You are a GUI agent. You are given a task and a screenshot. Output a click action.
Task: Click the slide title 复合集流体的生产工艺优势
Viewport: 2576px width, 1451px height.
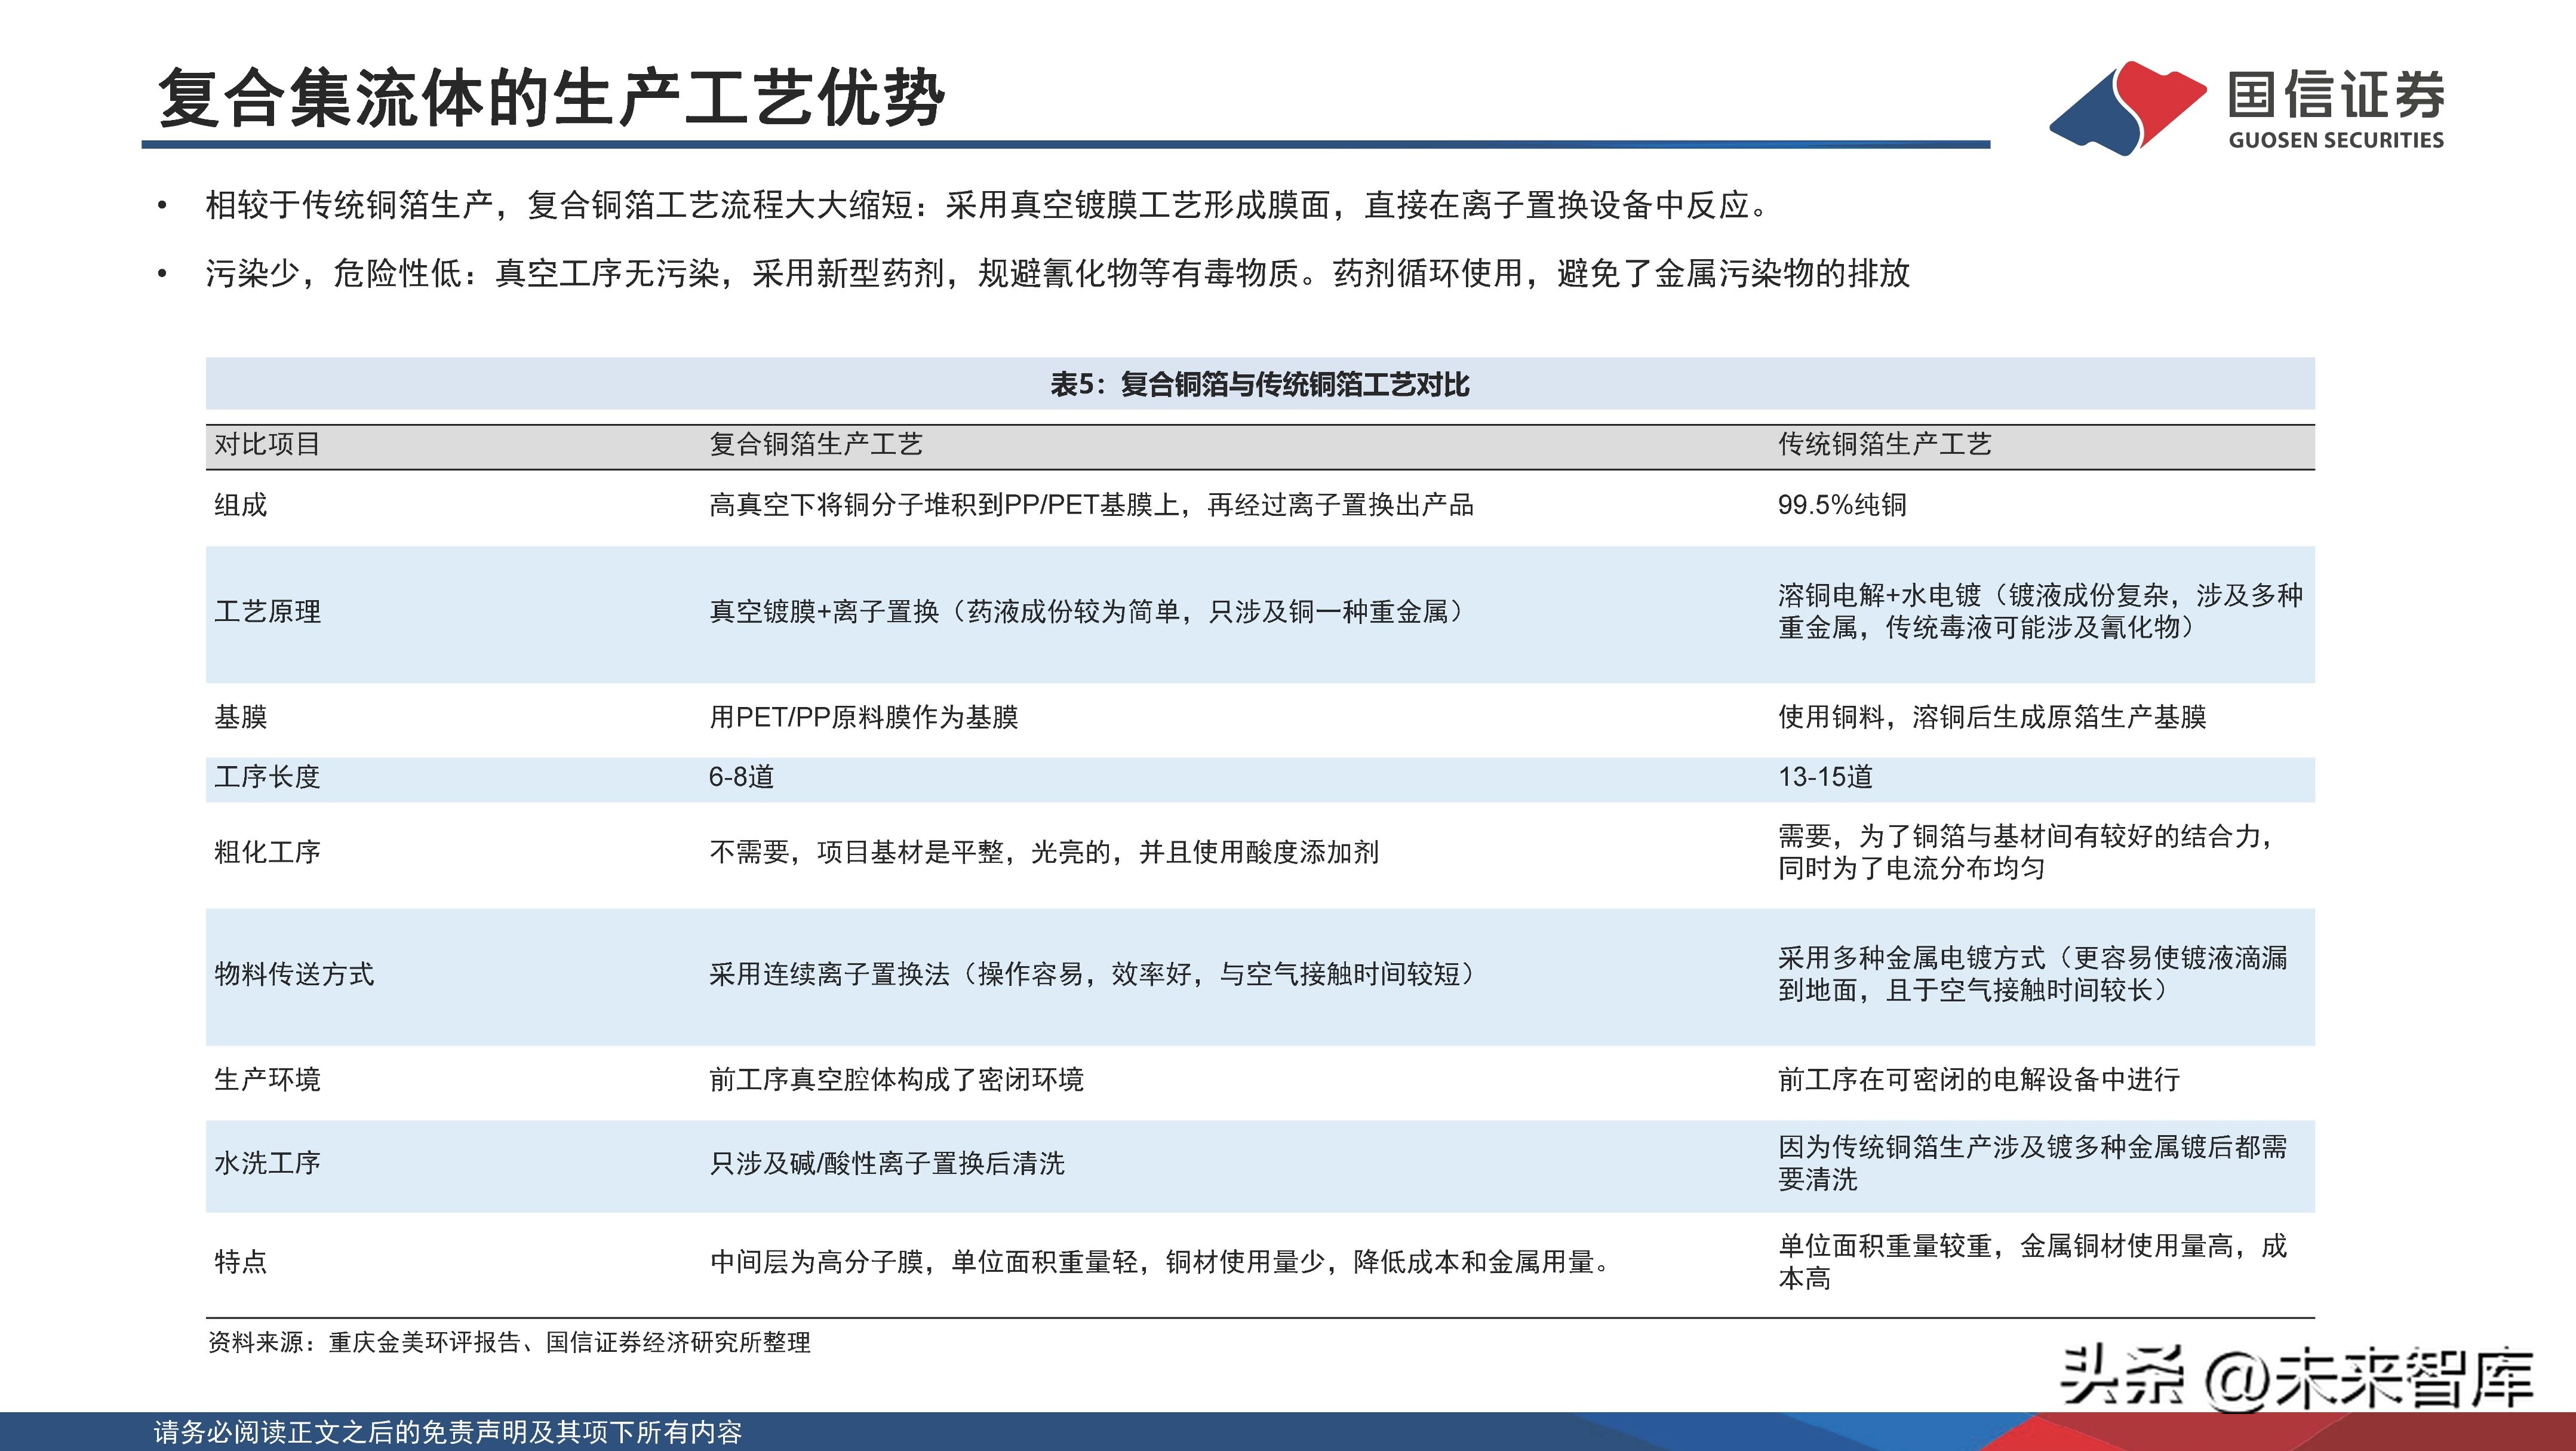pos(551,99)
